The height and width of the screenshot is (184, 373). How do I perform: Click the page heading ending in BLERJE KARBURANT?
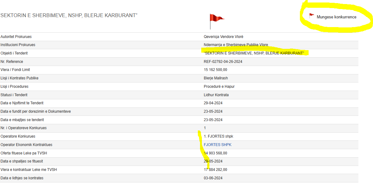click(x=69, y=16)
